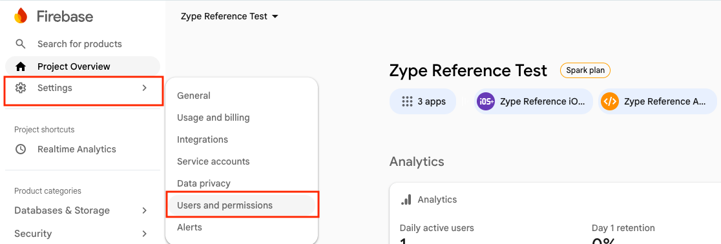Click the Firebase flame logo
The height and width of the screenshot is (244, 721).
point(21,16)
